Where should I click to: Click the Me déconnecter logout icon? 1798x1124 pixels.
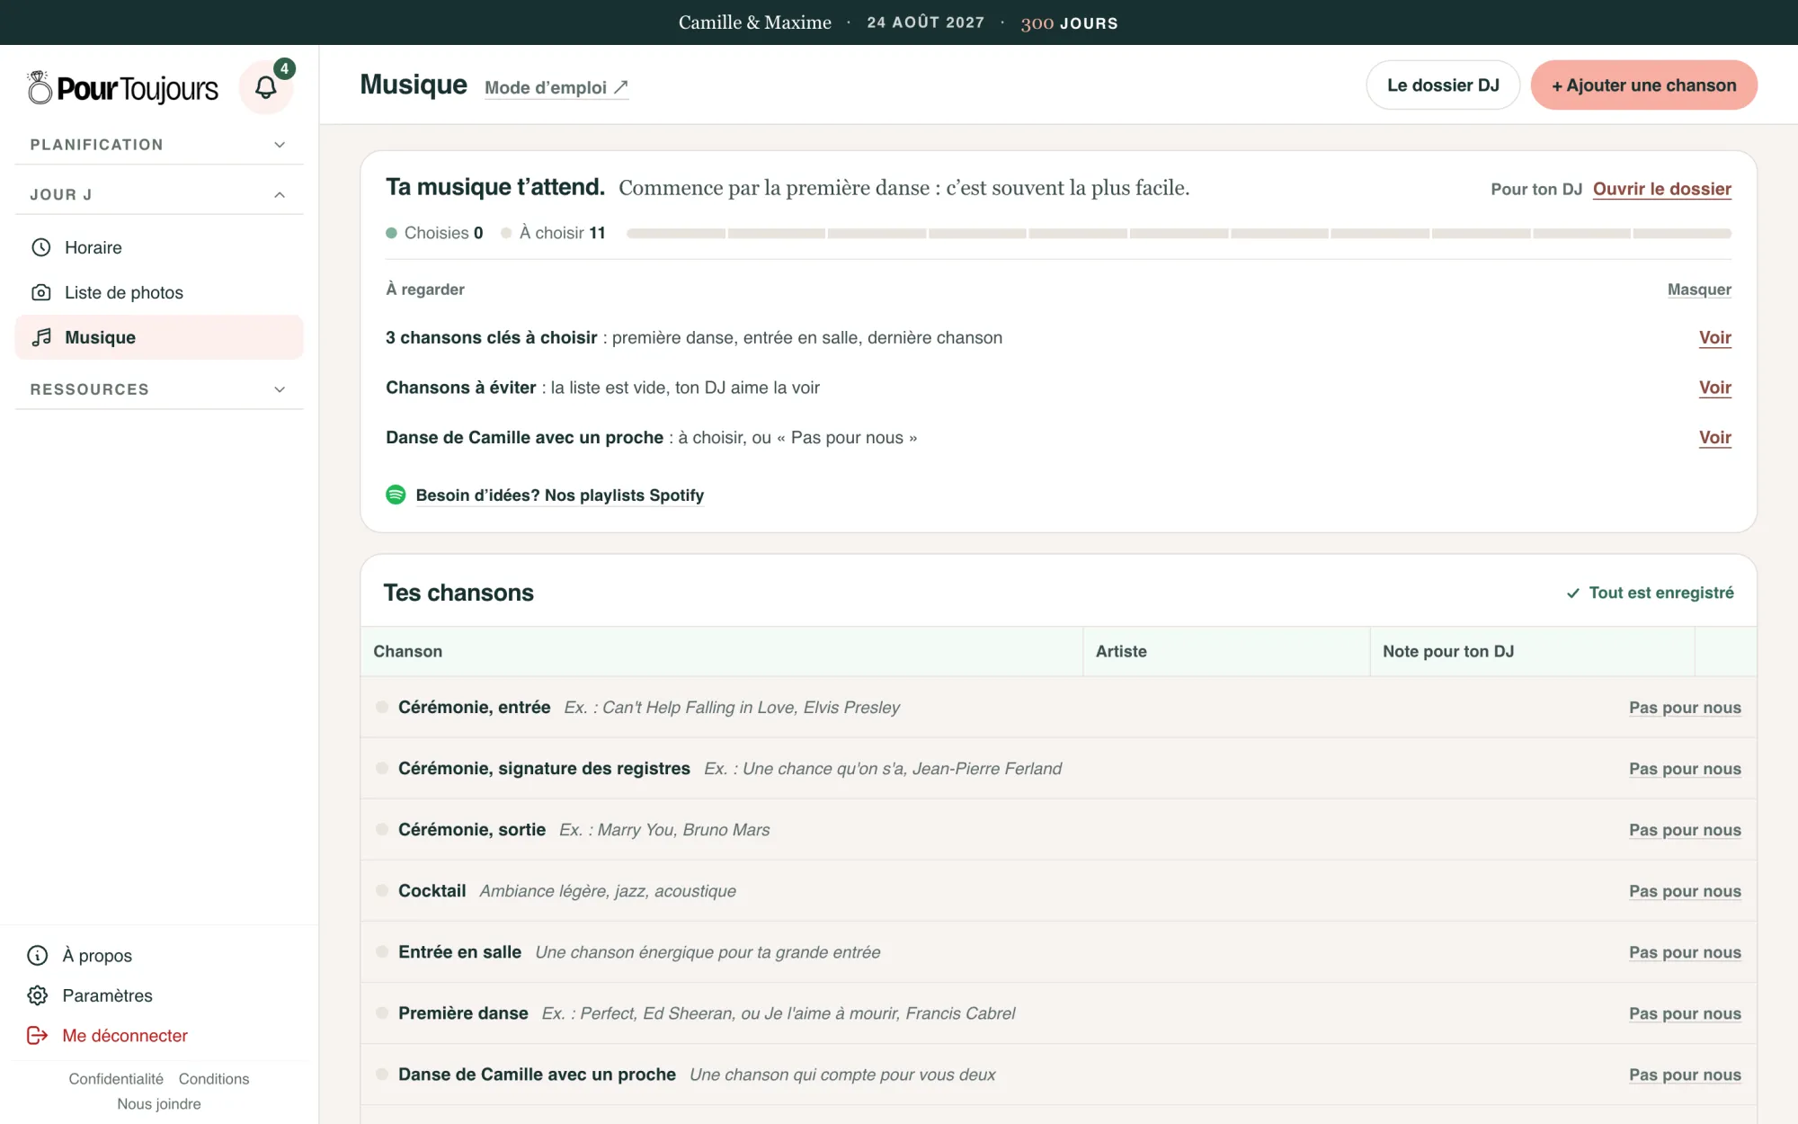click(x=38, y=1036)
